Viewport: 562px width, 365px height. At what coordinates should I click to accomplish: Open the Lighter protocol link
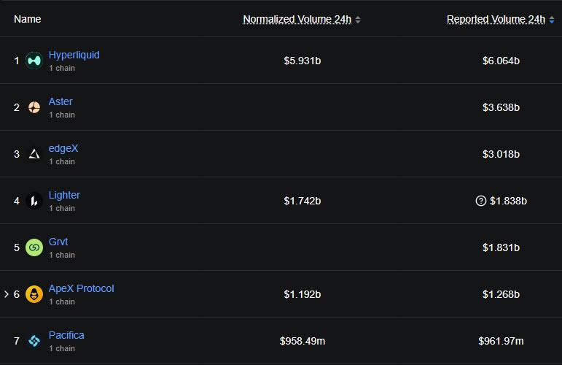click(x=64, y=195)
